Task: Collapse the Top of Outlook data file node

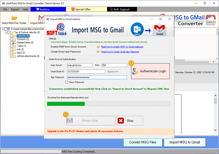Action: 6,33
